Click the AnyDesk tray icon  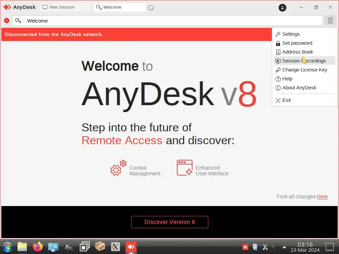coord(245,247)
